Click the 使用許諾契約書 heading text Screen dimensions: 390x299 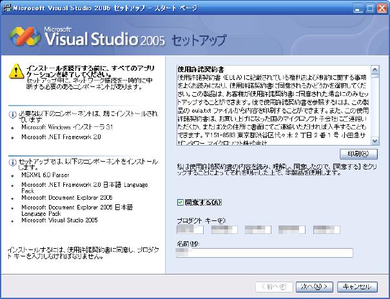(201, 70)
